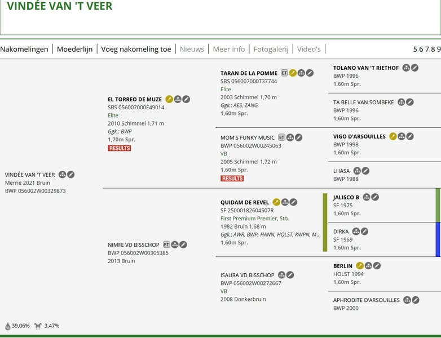Screen dimensions: 441x338
Task: Open the Nakomelingen tab
Action: (x=24, y=49)
